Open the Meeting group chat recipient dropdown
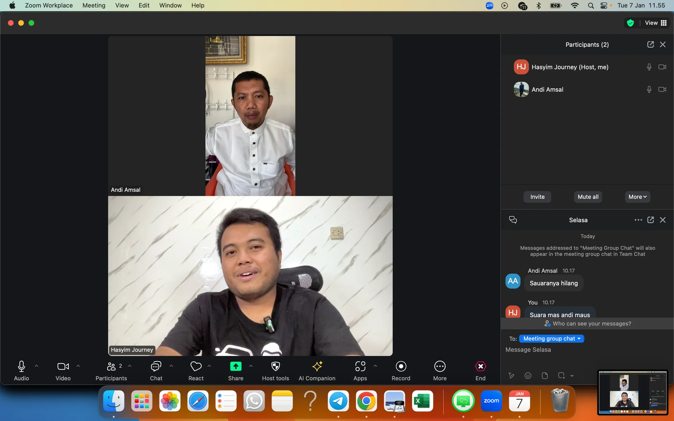 click(x=551, y=339)
